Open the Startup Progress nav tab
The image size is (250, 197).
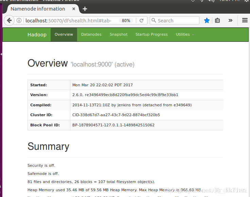(151, 34)
